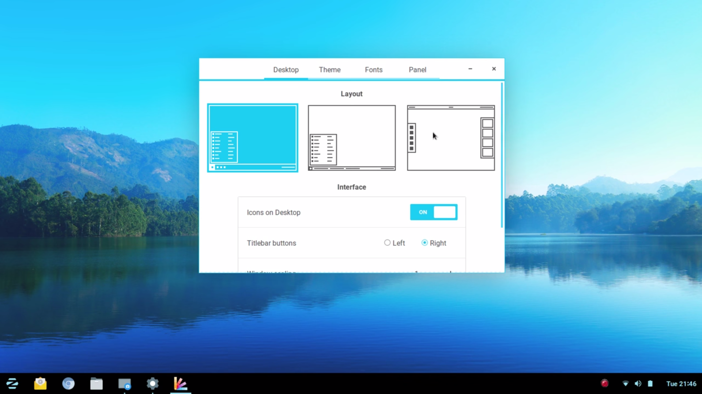Image resolution: width=702 pixels, height=394 pixels.
Task: Toggle Icons on Desktop switch off
Action: point(434,212)
